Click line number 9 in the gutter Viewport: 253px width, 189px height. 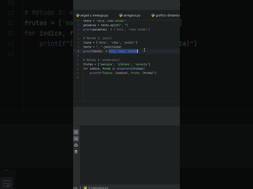78,51
